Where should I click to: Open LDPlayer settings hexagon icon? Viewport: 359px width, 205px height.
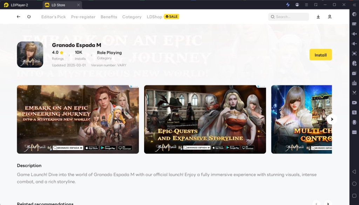pyautogui.click(x=354, y=14)
